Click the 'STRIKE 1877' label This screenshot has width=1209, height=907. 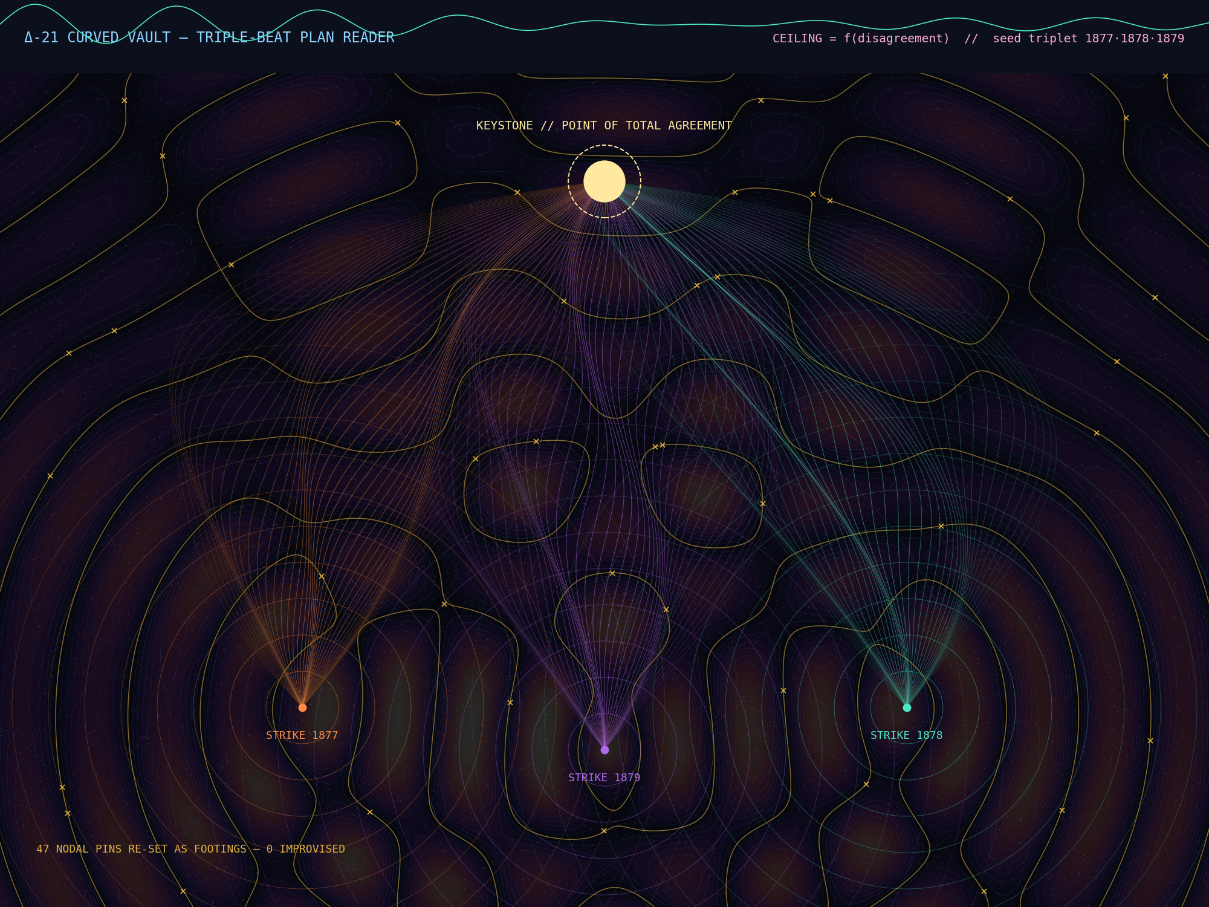[302, 735]
